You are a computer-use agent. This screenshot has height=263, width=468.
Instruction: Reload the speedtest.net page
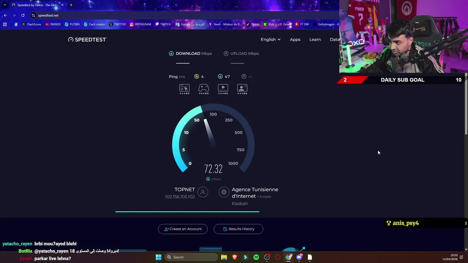point(23,15)
